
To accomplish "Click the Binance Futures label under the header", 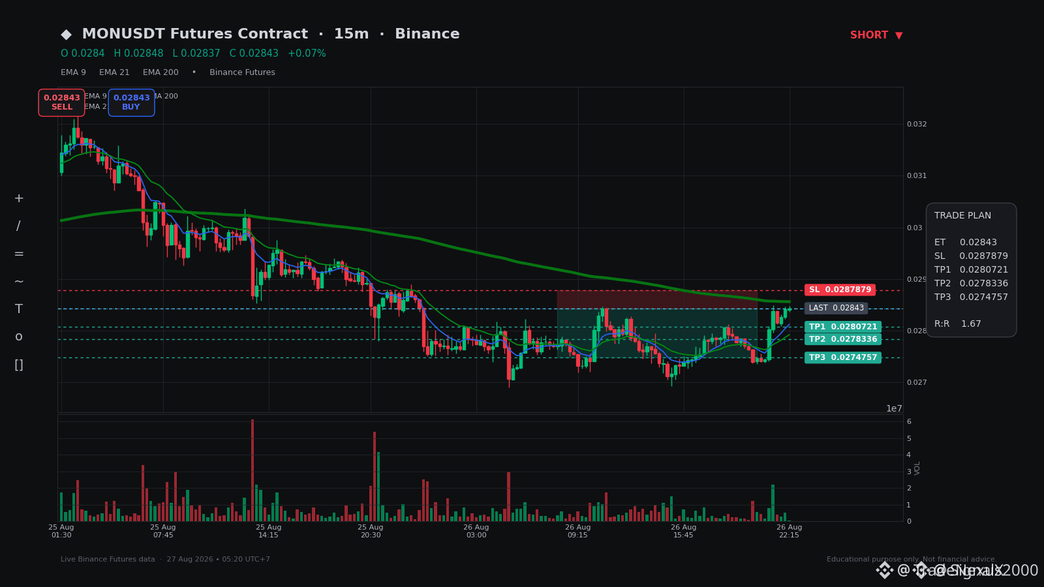I will pos(242,72).
